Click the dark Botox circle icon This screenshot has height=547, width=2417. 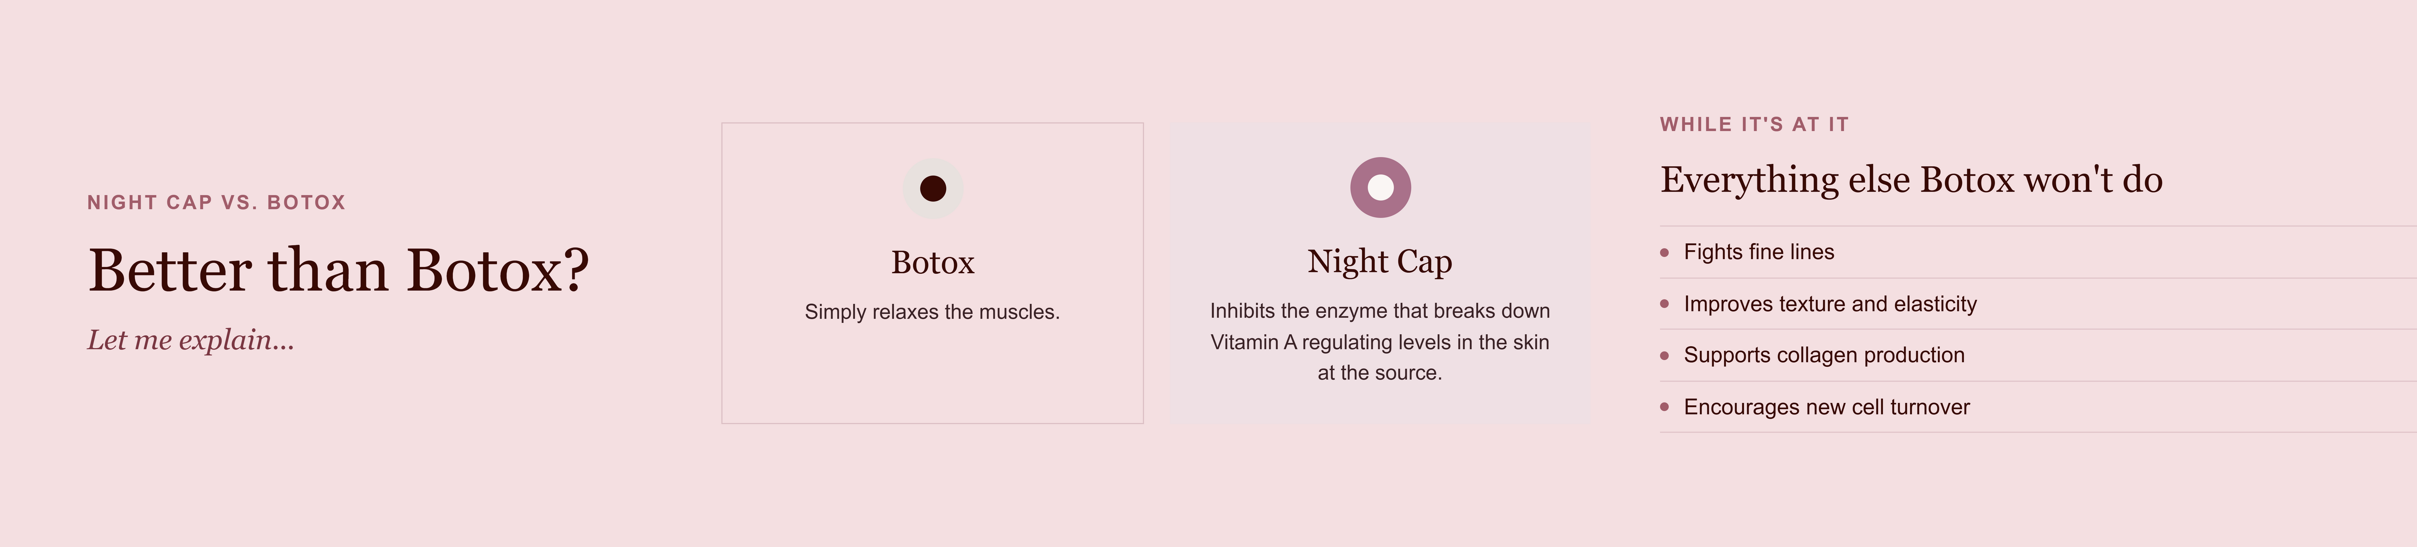tap(933, 188)
